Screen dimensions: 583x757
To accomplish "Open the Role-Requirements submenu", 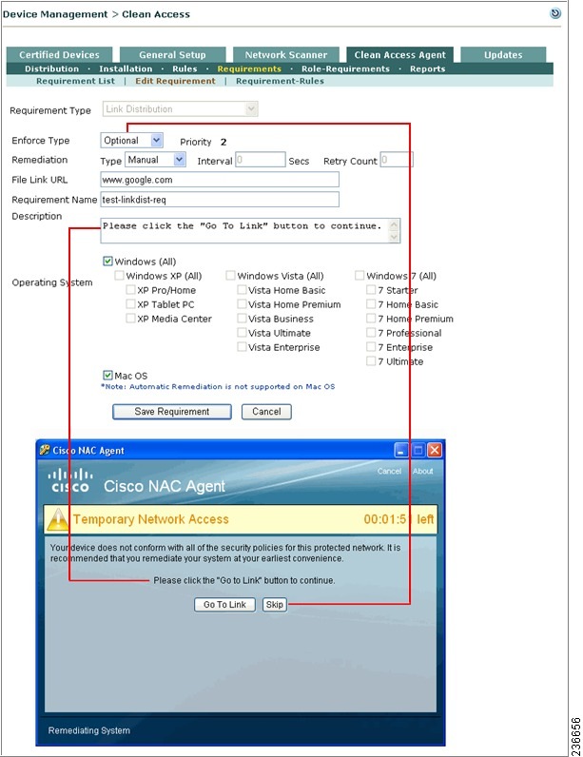I will [345, 68].
